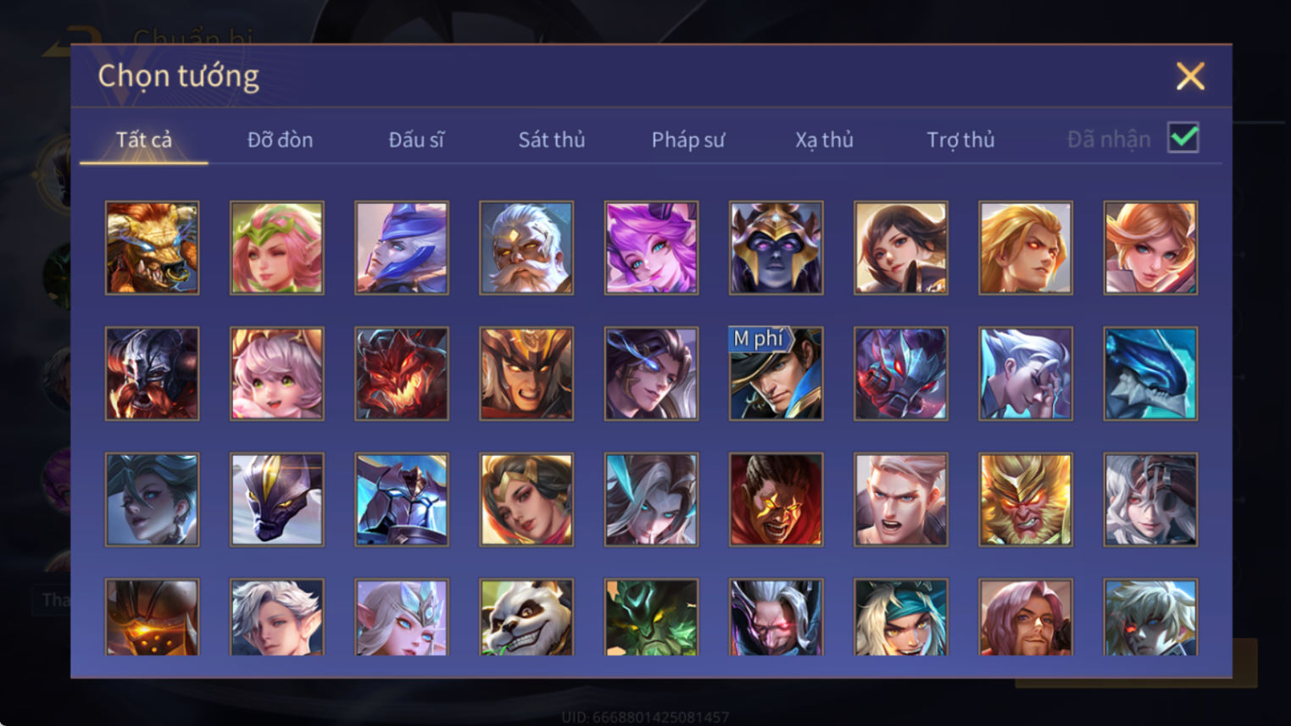Viewport: 1291px width, 726px height.
Task: Select the golden-maned beast hero in first slot
Action: (153, 248)
